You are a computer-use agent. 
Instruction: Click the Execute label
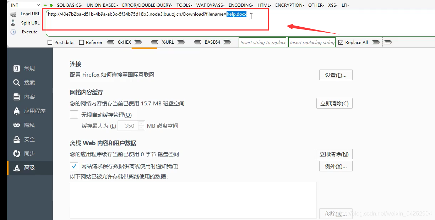click(30, 32)
